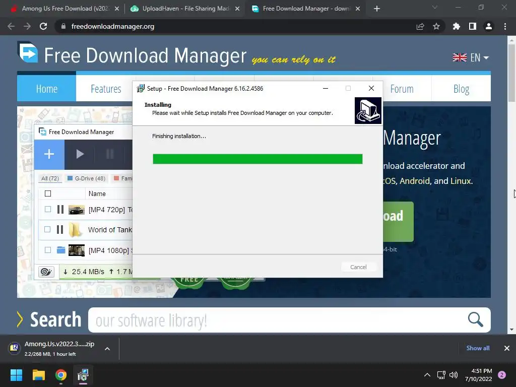Click the pause button in FDM toolbar

point(110,154)
